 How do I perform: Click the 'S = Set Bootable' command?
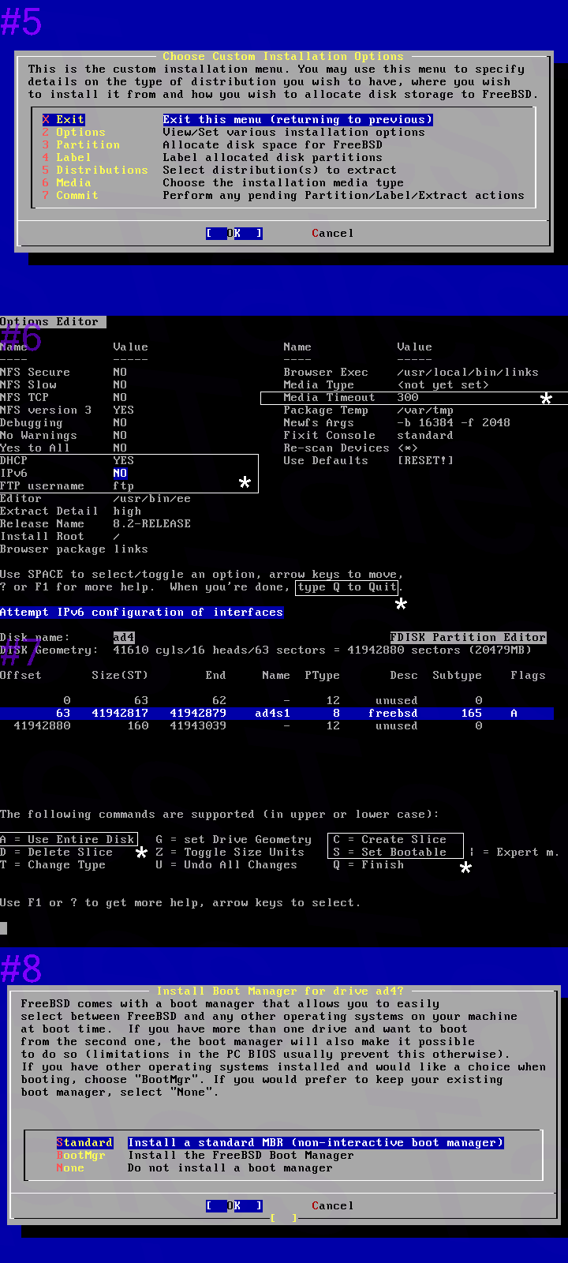(390, 853)
